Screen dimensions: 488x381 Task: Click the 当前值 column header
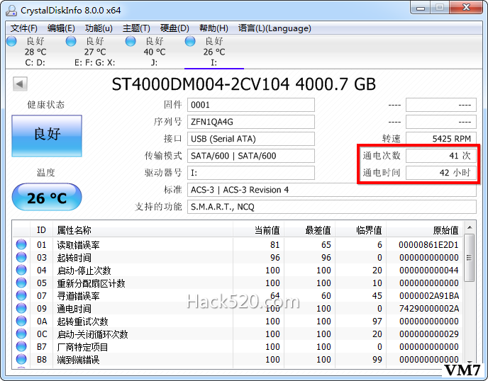[x=259, y=230]
